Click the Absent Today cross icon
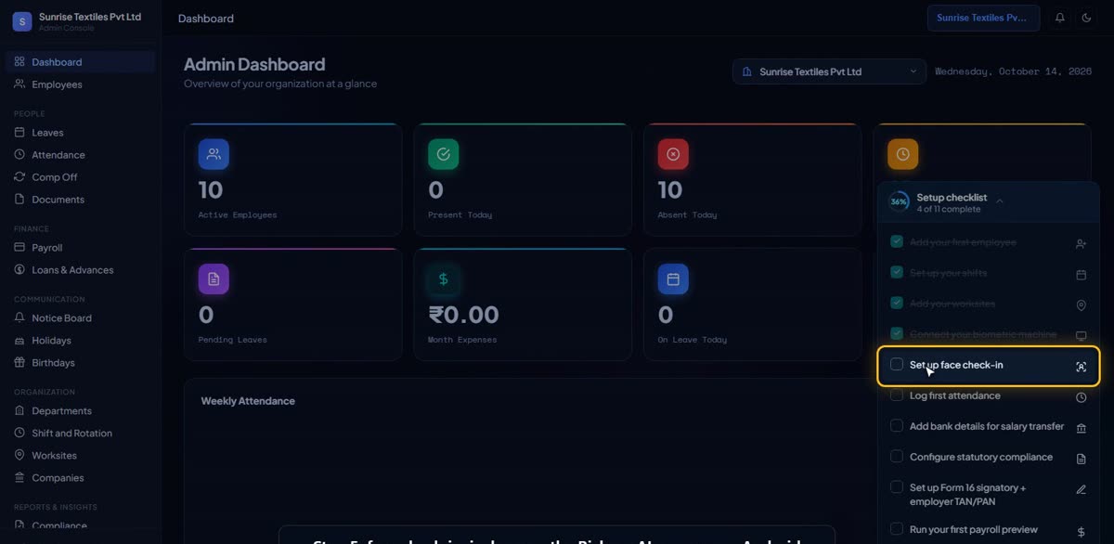This screenshot has height=544, width=1114. tap(673, 154)
